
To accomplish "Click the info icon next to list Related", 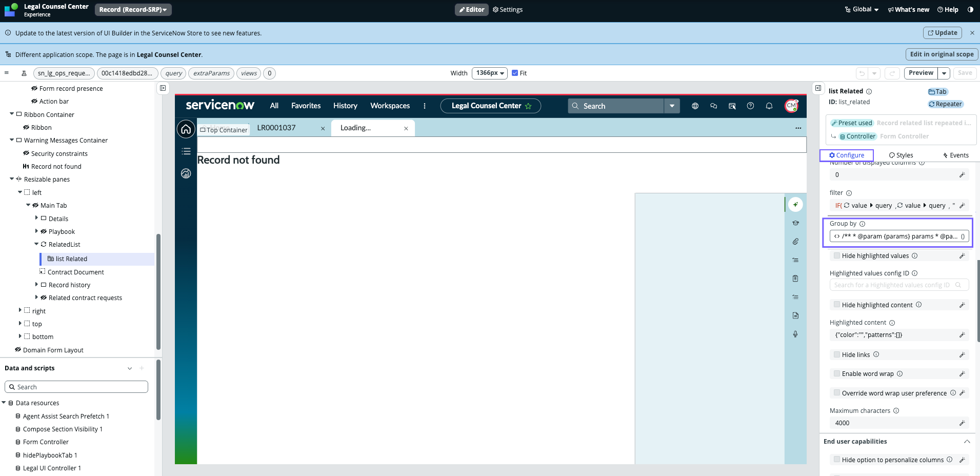I will [869, 91].
